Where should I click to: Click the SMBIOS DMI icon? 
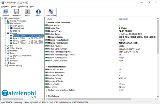[x=11, y=28]
